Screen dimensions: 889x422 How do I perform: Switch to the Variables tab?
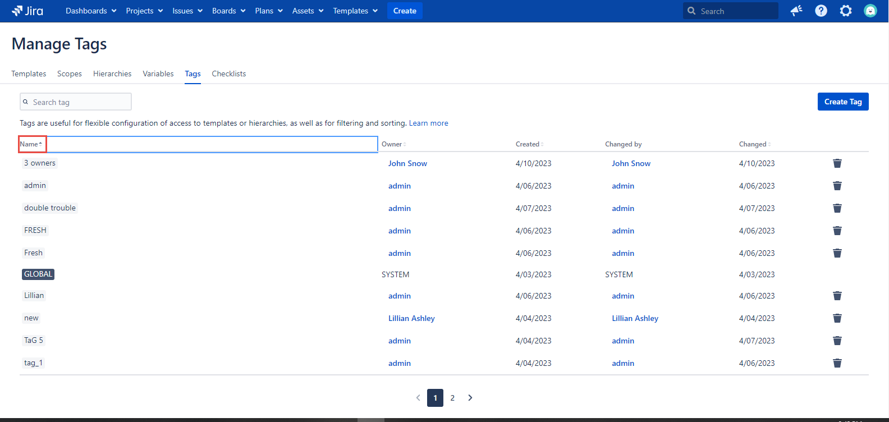[158, 74]
